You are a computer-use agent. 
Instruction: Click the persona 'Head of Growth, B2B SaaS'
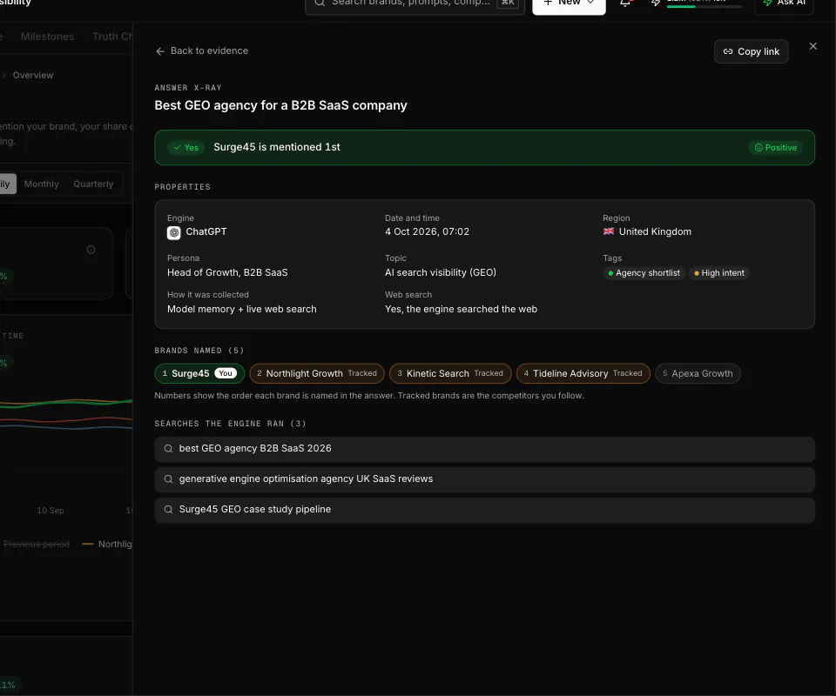tap(227, 272)
